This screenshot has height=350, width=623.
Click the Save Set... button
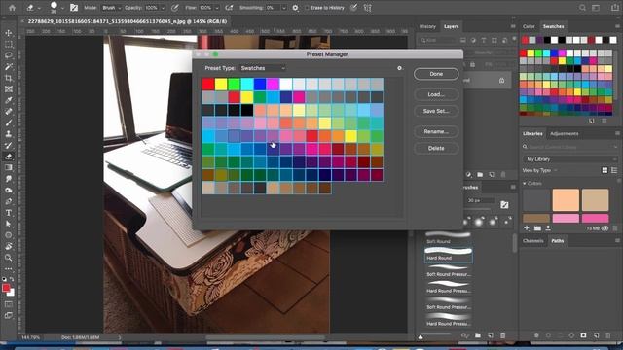coord(436,111)
